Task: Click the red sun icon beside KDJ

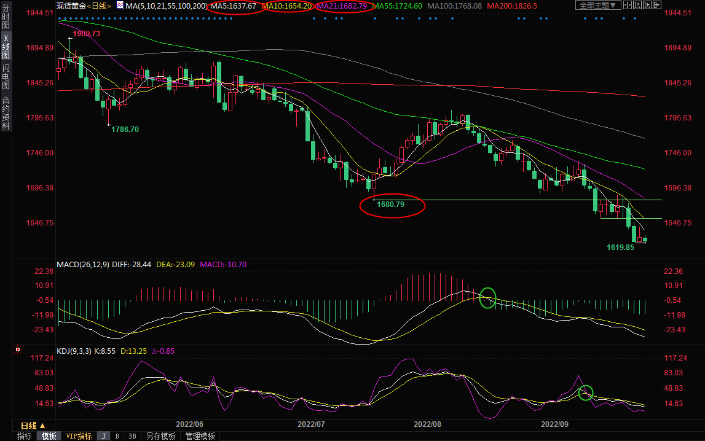Action: tap(18, 351)
